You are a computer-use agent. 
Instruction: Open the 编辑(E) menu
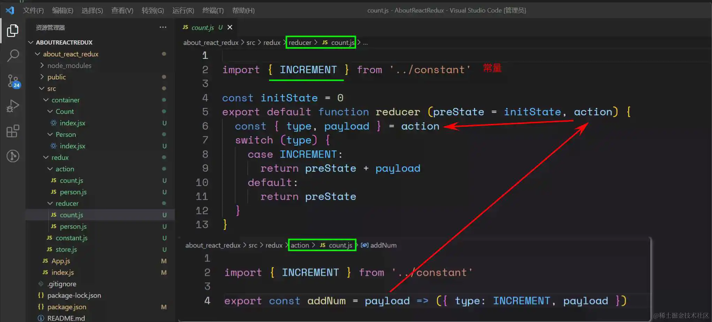point(63,10)
